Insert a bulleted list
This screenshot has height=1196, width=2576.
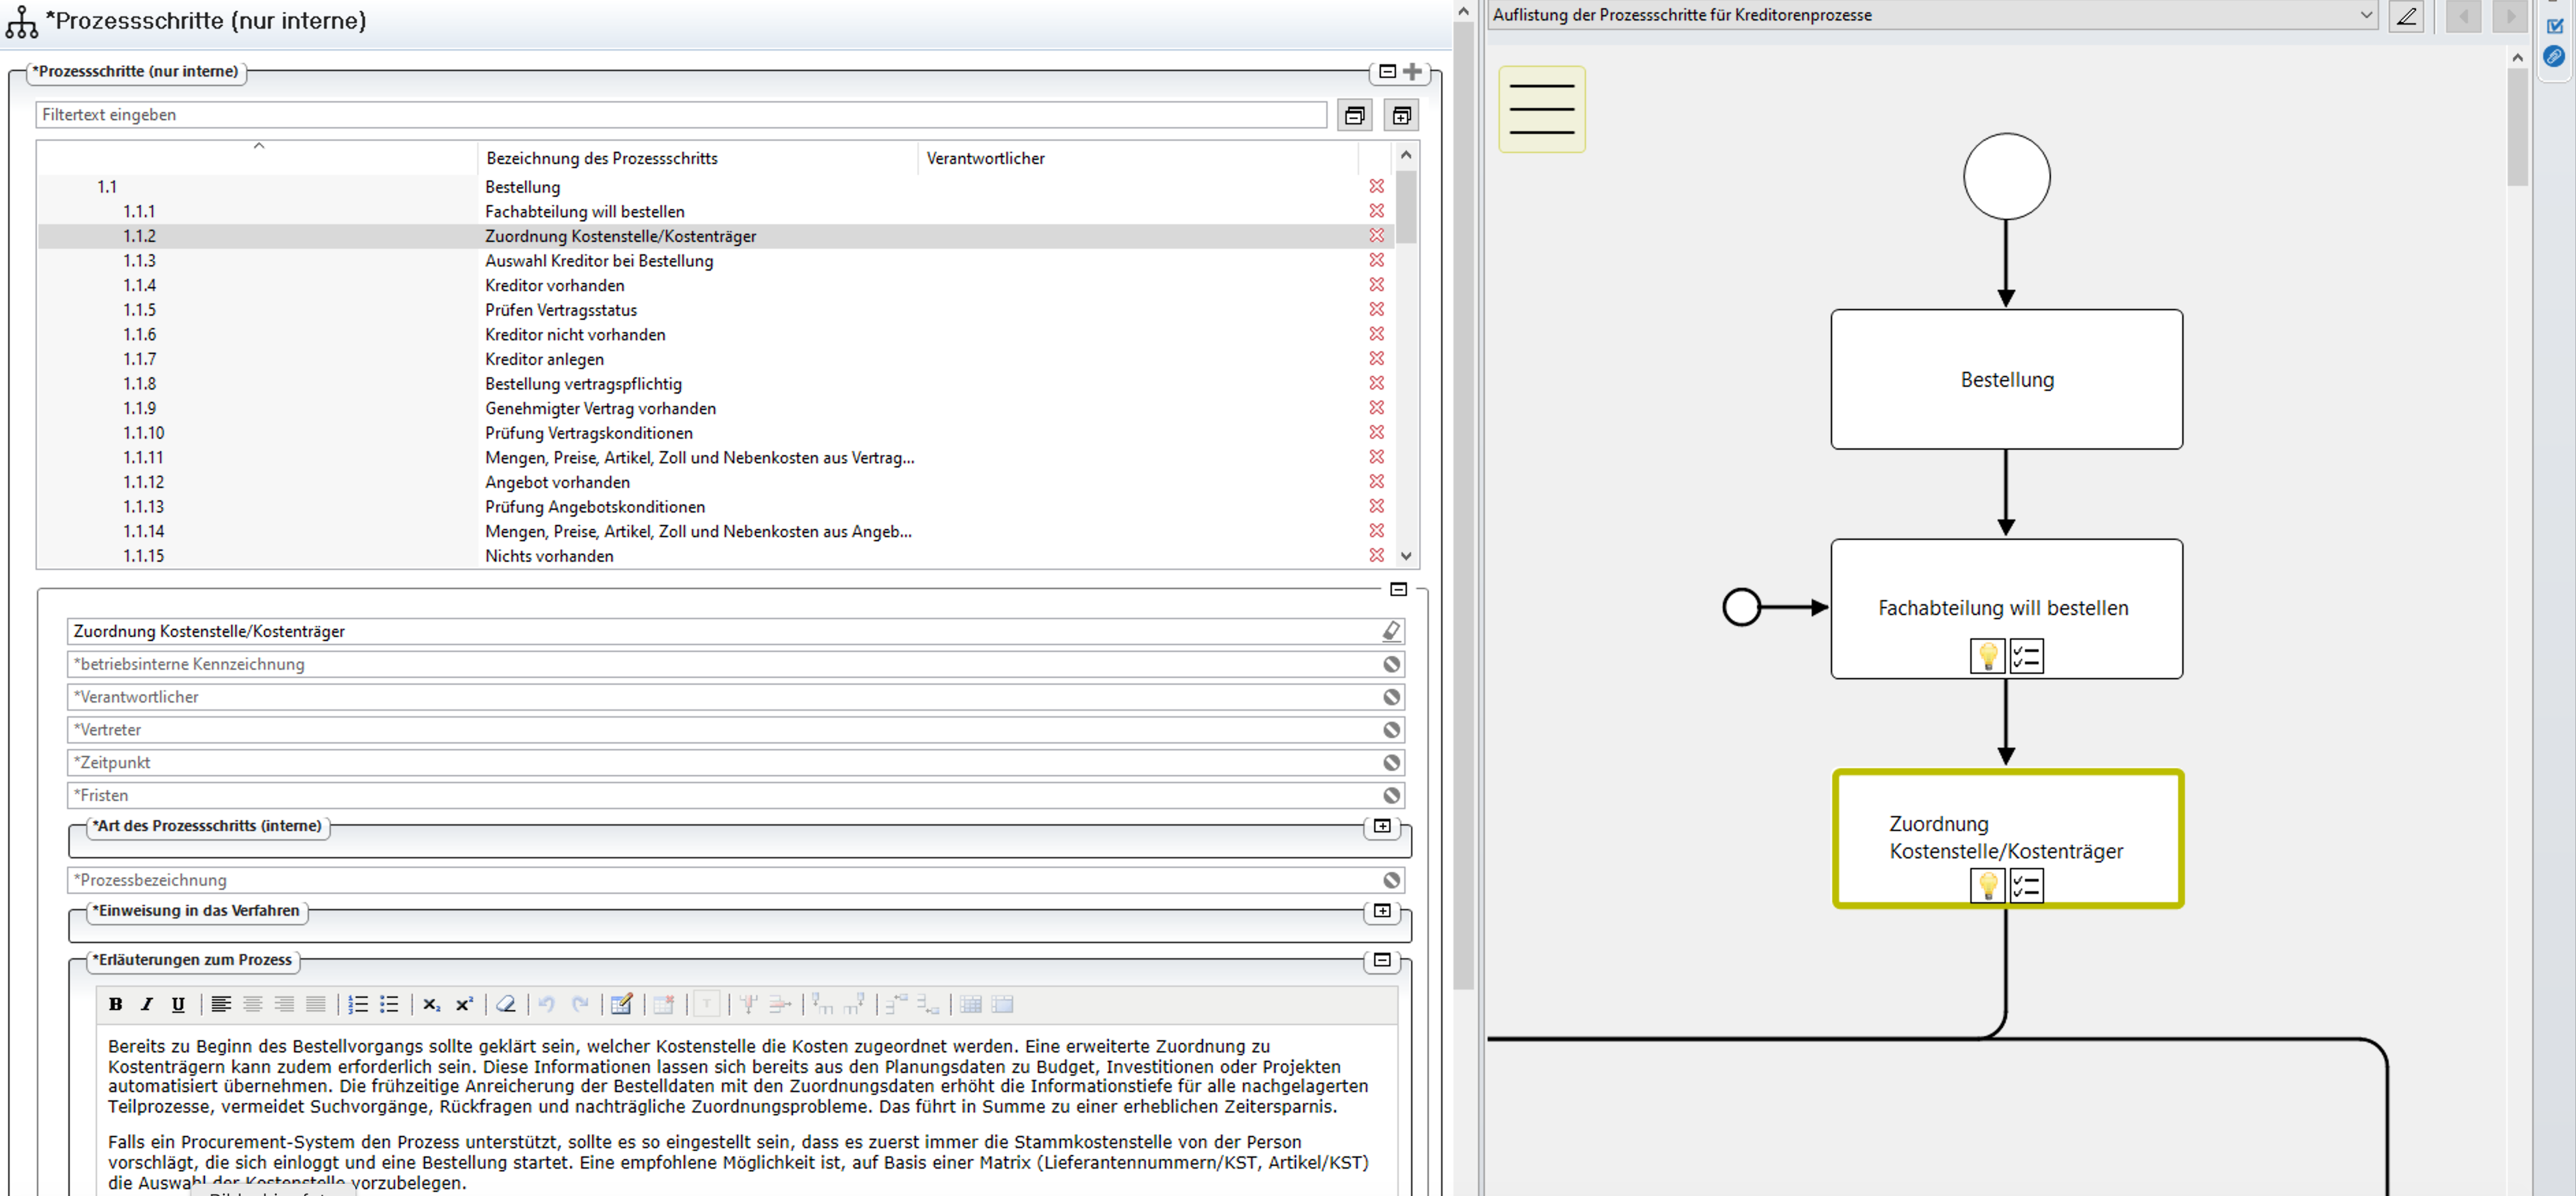(x=389, y=1004)
